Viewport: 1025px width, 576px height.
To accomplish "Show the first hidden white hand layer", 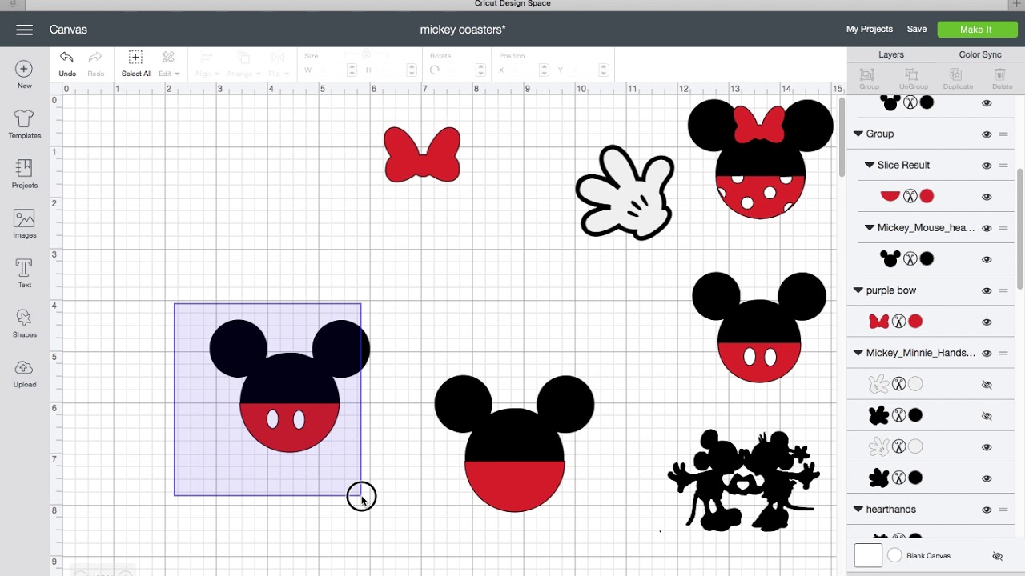I will point(987,385).
